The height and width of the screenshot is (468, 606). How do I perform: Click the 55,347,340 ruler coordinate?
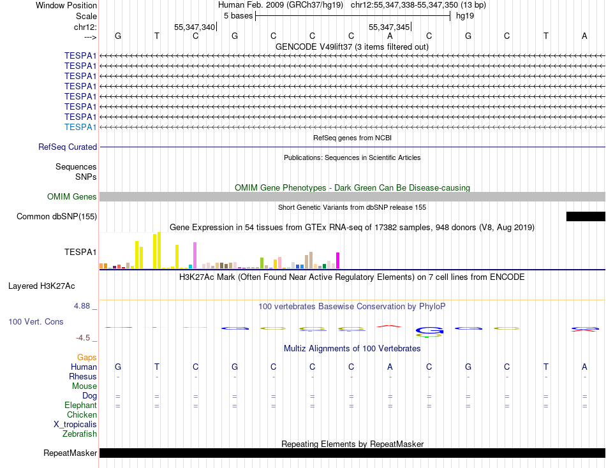pyautogui.click(x=195, y=27)
